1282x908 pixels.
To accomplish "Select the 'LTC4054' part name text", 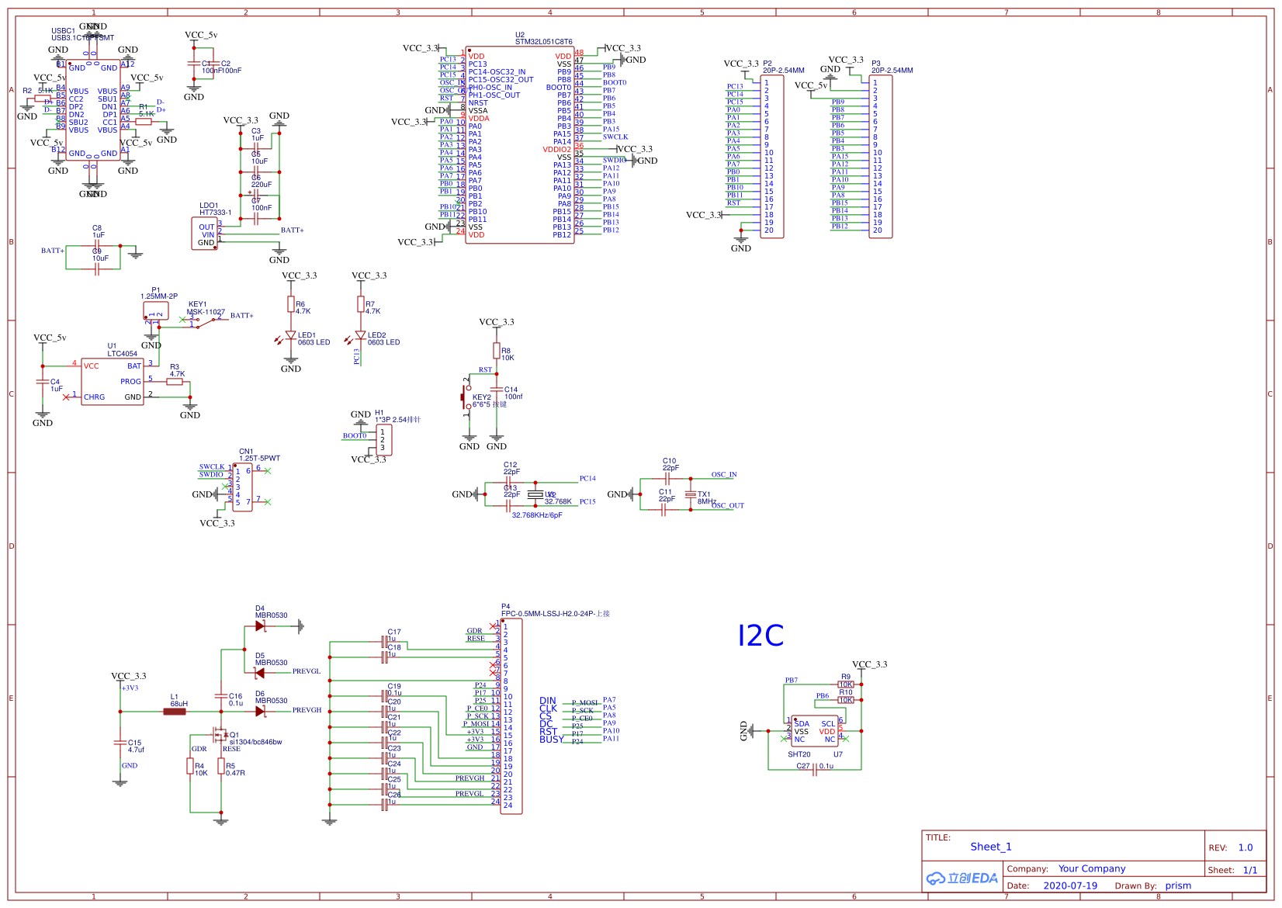I will [123, 354].
